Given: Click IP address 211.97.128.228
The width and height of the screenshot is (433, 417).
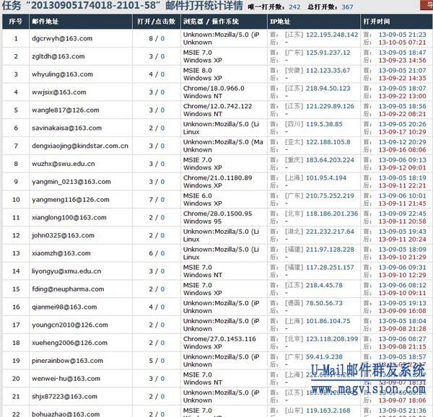Looking at the screenshot, I should coord(330,249).
